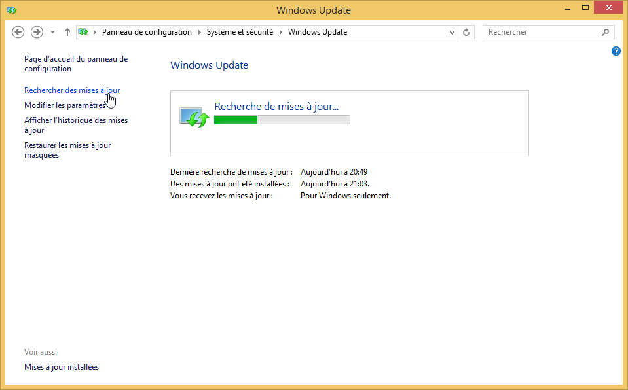Click the Voir aussi label
This screenshot has height=390, width=628.
(x=41, y=352)
